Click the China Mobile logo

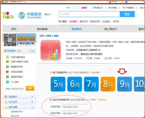30,16
